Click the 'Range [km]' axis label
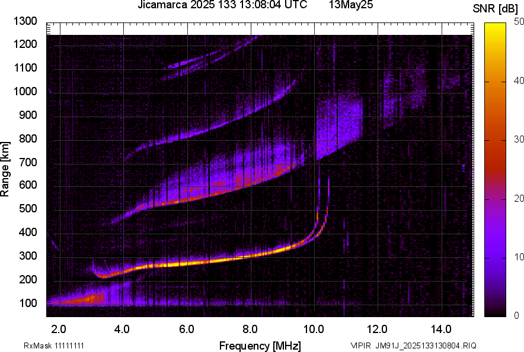524x352 pixels. tap(5, 169)
